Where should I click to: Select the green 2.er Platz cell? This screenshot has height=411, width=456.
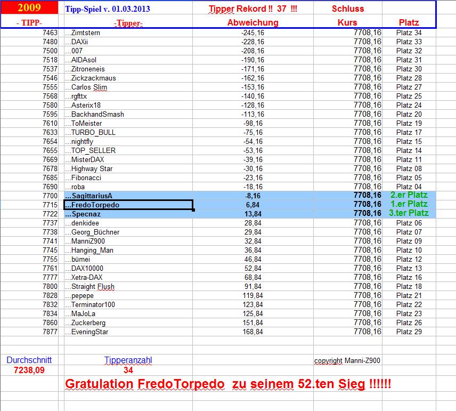(x=409, y=195)
